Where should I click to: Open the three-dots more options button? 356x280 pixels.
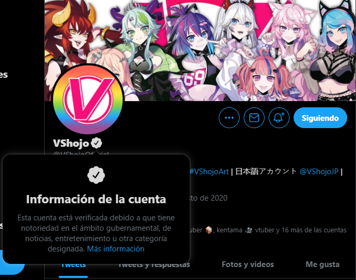coord(229,118)
